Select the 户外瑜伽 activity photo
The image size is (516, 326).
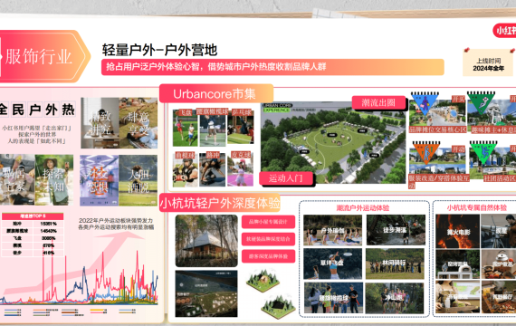pyautogui.click(x=333, y=230)
